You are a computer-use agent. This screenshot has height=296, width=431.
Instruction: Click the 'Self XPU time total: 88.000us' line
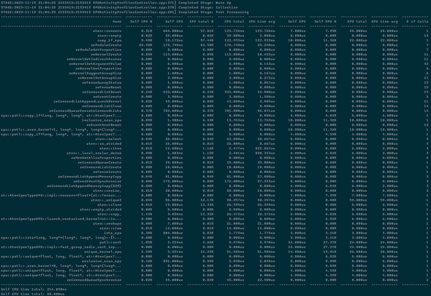[x=33, y=294]
